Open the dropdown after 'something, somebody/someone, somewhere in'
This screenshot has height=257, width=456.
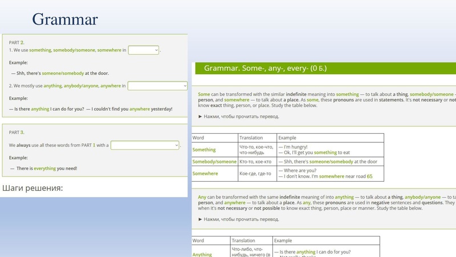[x=144, y=50]
